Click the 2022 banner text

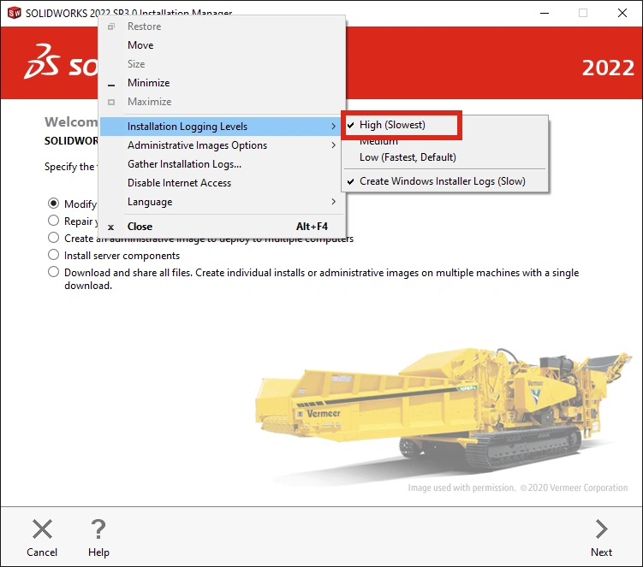(608, 68)
